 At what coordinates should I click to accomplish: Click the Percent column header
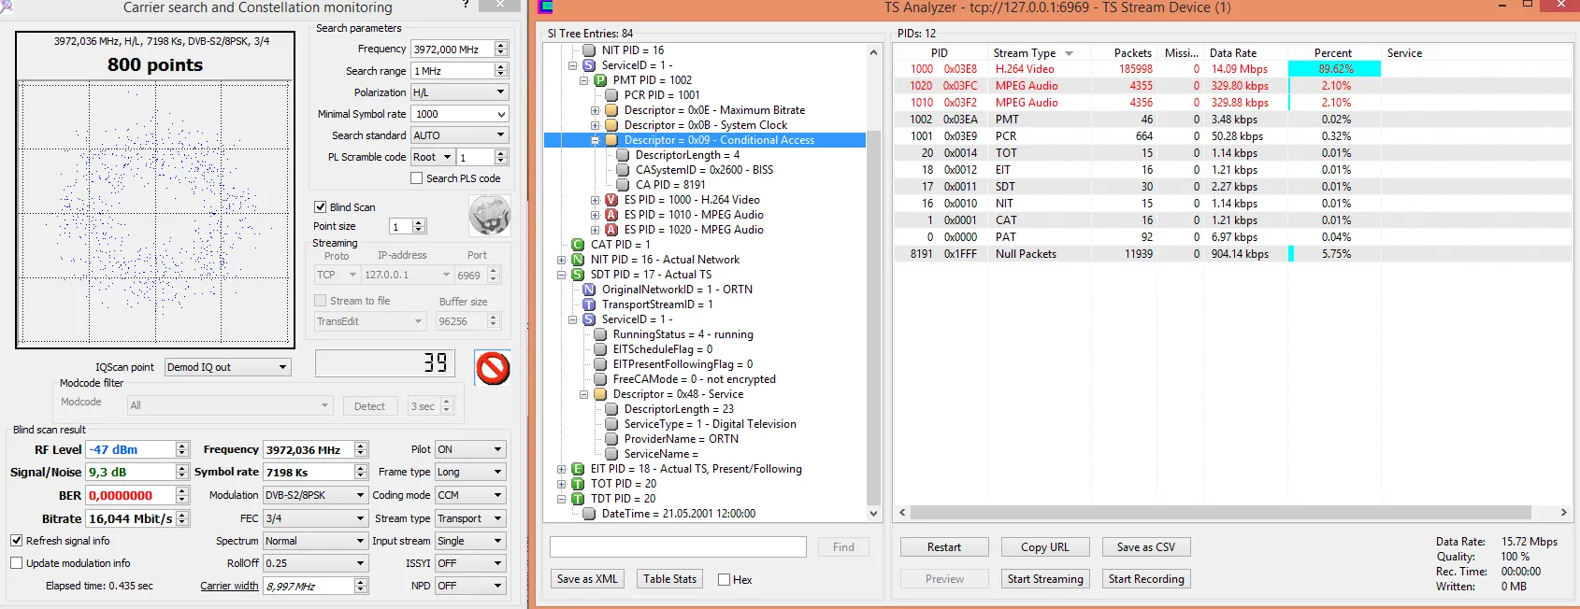pos(1332,53)
